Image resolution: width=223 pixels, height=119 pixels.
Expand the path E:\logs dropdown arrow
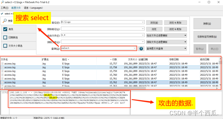coord(143,22)
